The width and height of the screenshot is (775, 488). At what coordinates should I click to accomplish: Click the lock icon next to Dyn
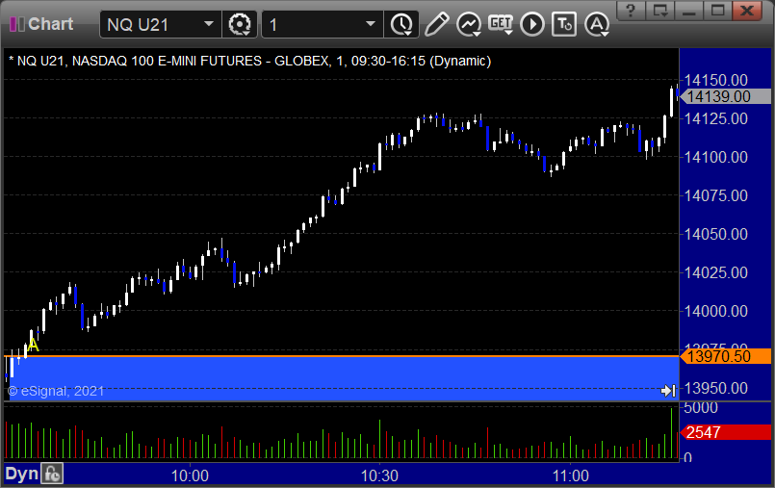[x=51, y=475]
